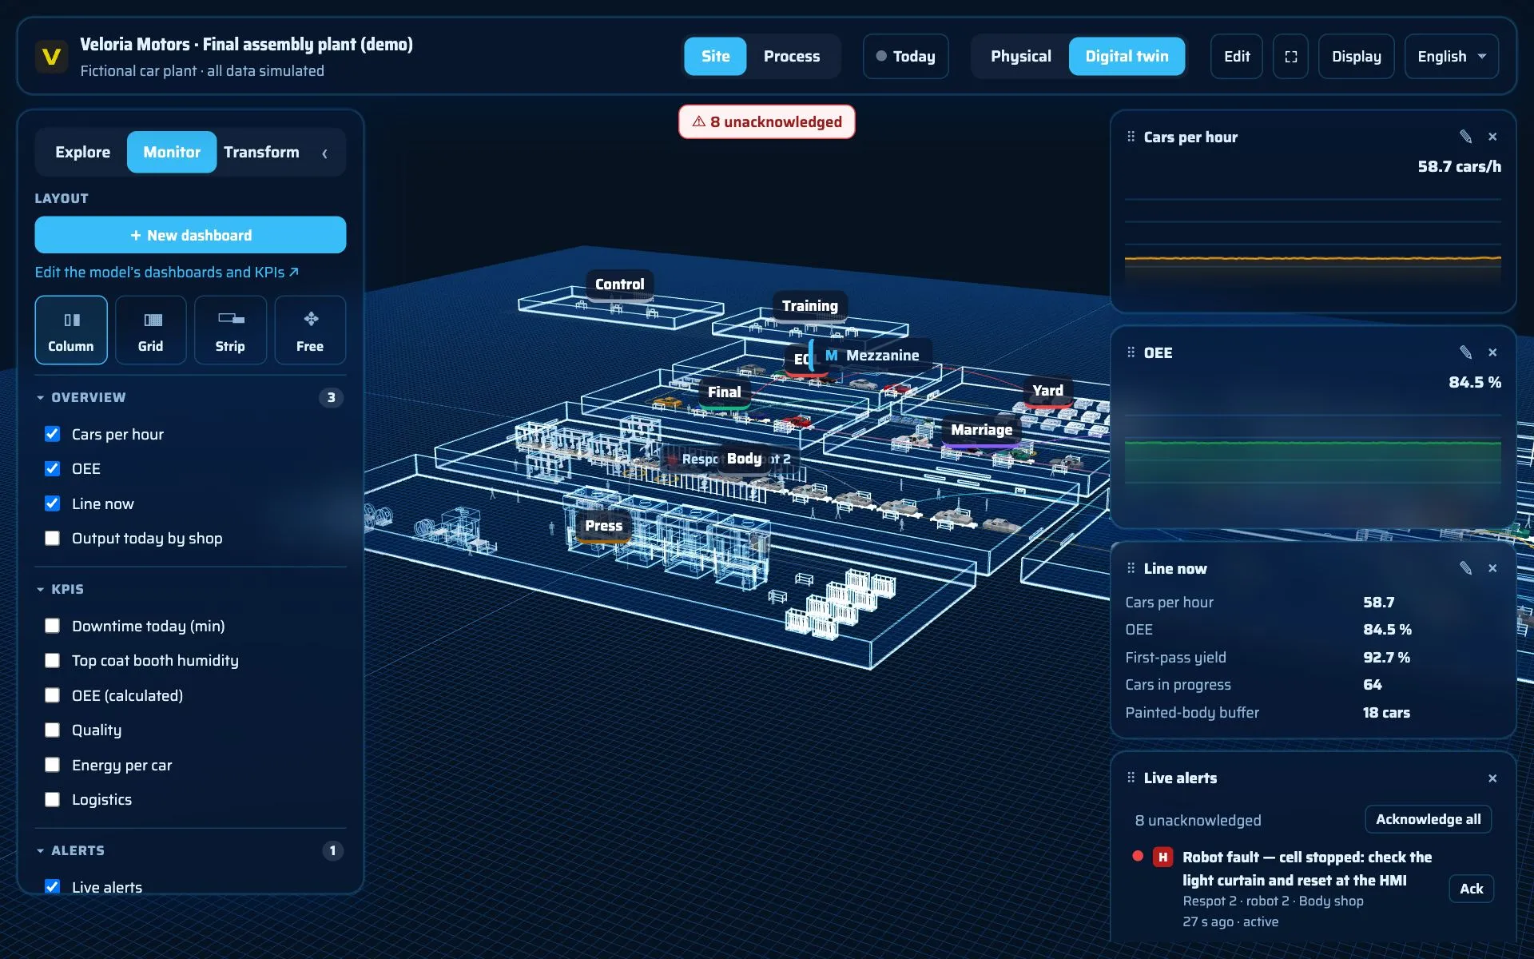Uncheck the Line now checkbox
Viewport: 1534px width, 959px height.
[x=52, y=503]
